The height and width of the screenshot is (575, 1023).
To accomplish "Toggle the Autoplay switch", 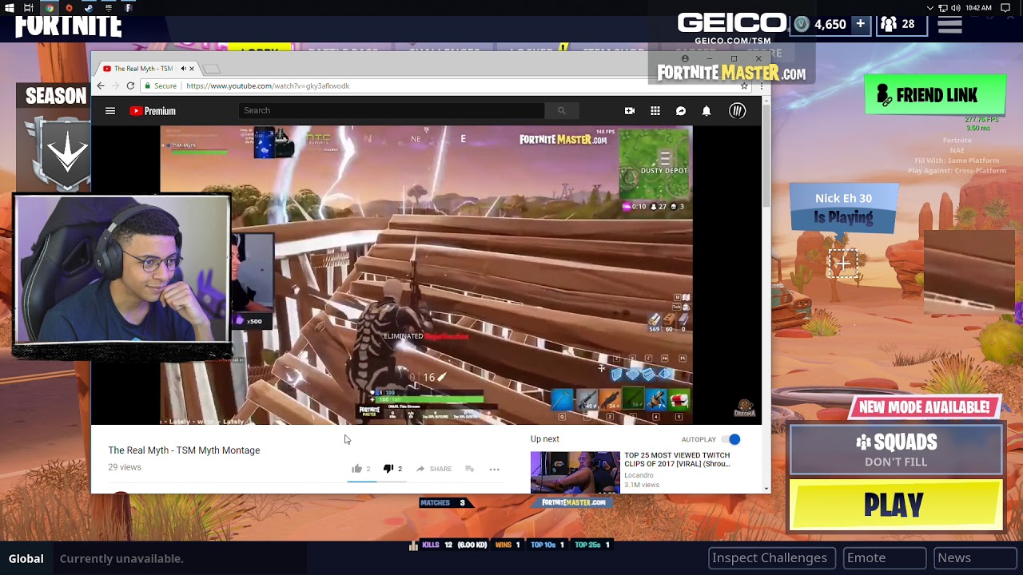I will pyautogui.click(x=731, y=439).
